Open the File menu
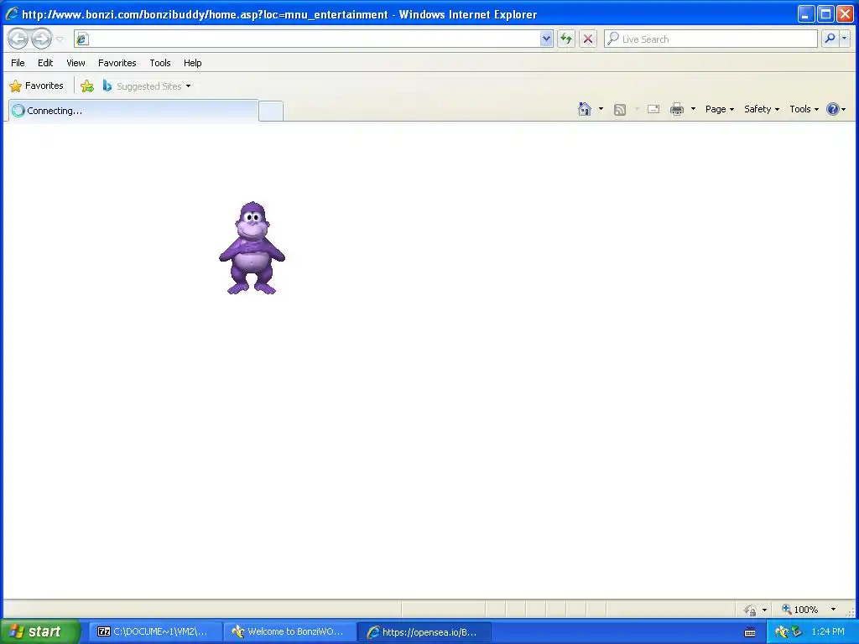The height and width of the screenshot is (644, 859). (18, 63)
